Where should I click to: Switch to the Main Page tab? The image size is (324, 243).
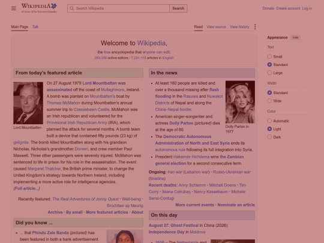(x=20, y=27)
